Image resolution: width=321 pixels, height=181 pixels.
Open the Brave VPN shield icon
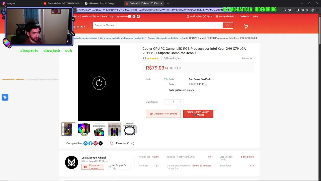point(312,10)
